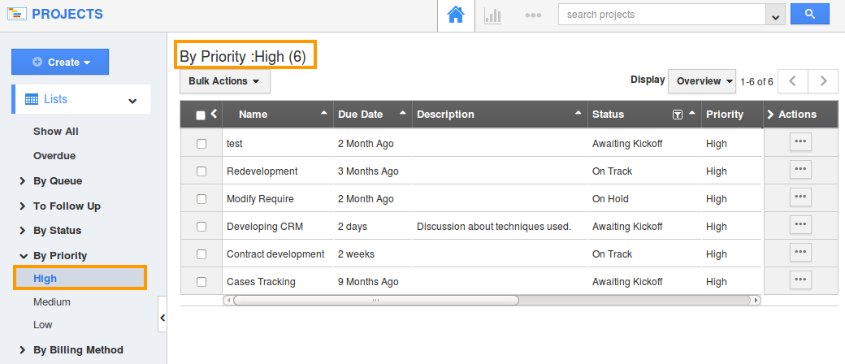Collapse the Lists section
The height and width of the screenshot is (364, 845).
(x=132, y=100)
